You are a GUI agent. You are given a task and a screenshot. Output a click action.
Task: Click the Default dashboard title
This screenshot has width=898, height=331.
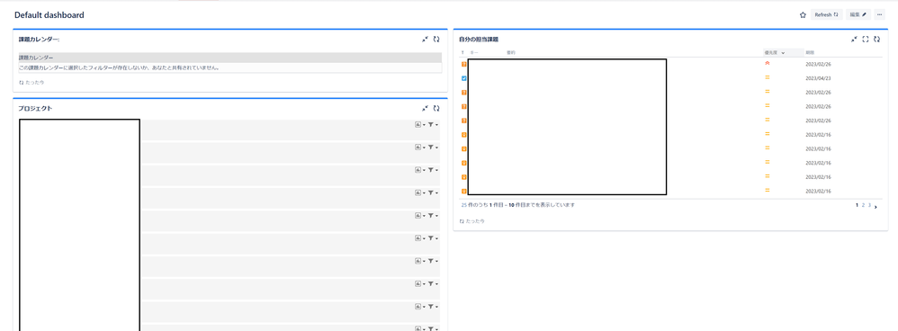tap(49, 15)
